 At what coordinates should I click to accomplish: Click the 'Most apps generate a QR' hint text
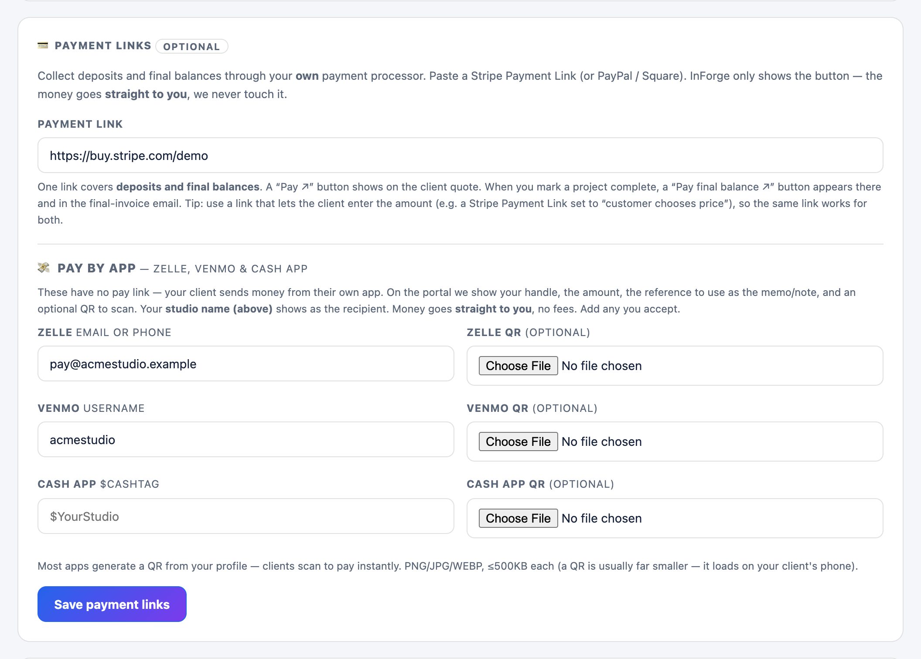[447, 566]
